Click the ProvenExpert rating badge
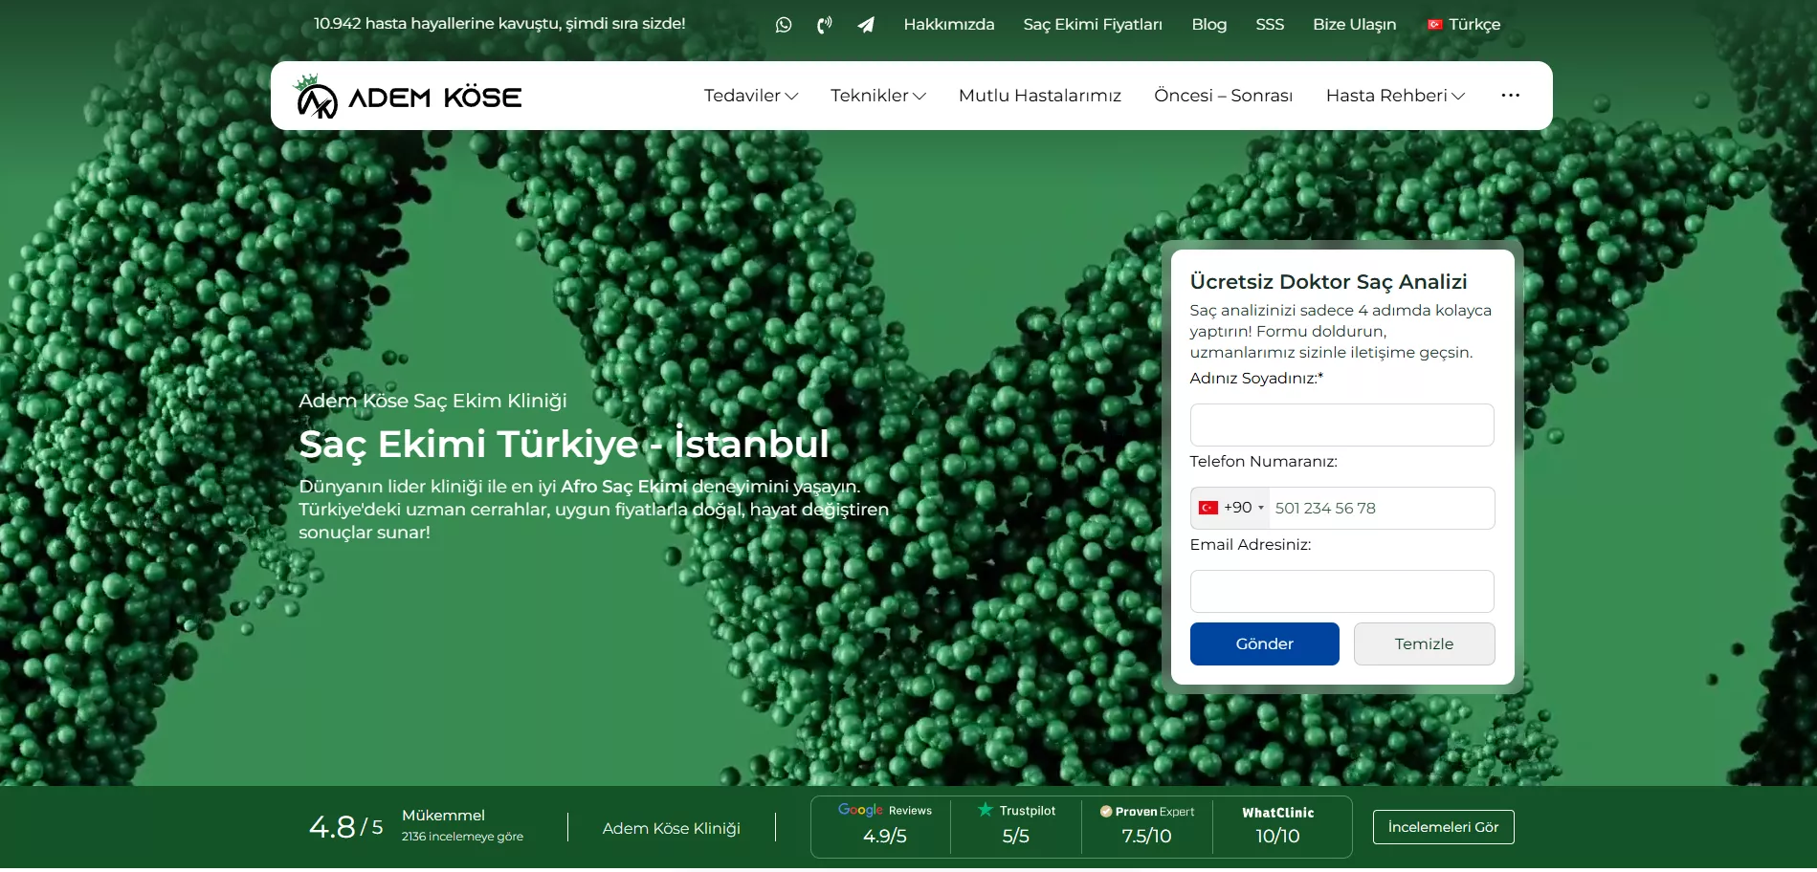1817x872 pixels. click(x=1146, y=825)
